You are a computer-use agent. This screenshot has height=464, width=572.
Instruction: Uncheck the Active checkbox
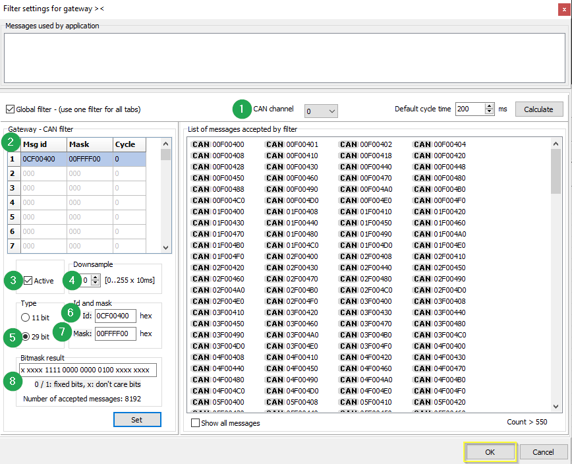(28, 281)
